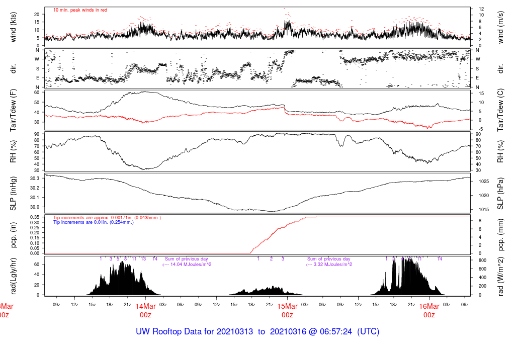Screen dimensions: 515x352
Task: Click the right 'pcp. (mm)' axis label
Action: 500,234
